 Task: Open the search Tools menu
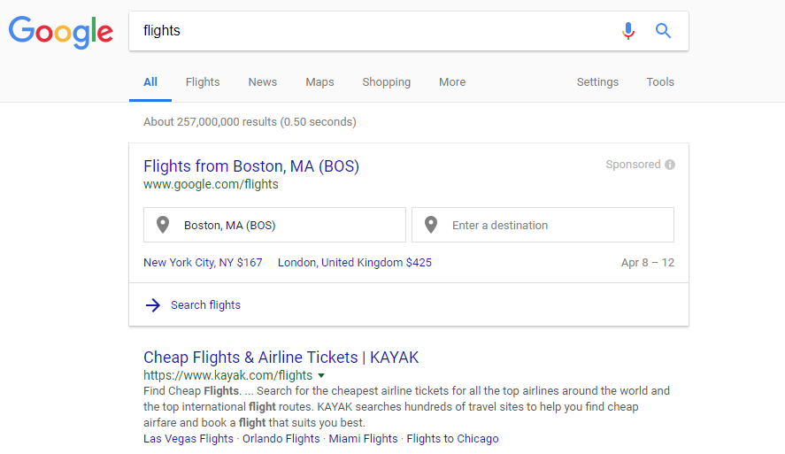coord(660,82)
